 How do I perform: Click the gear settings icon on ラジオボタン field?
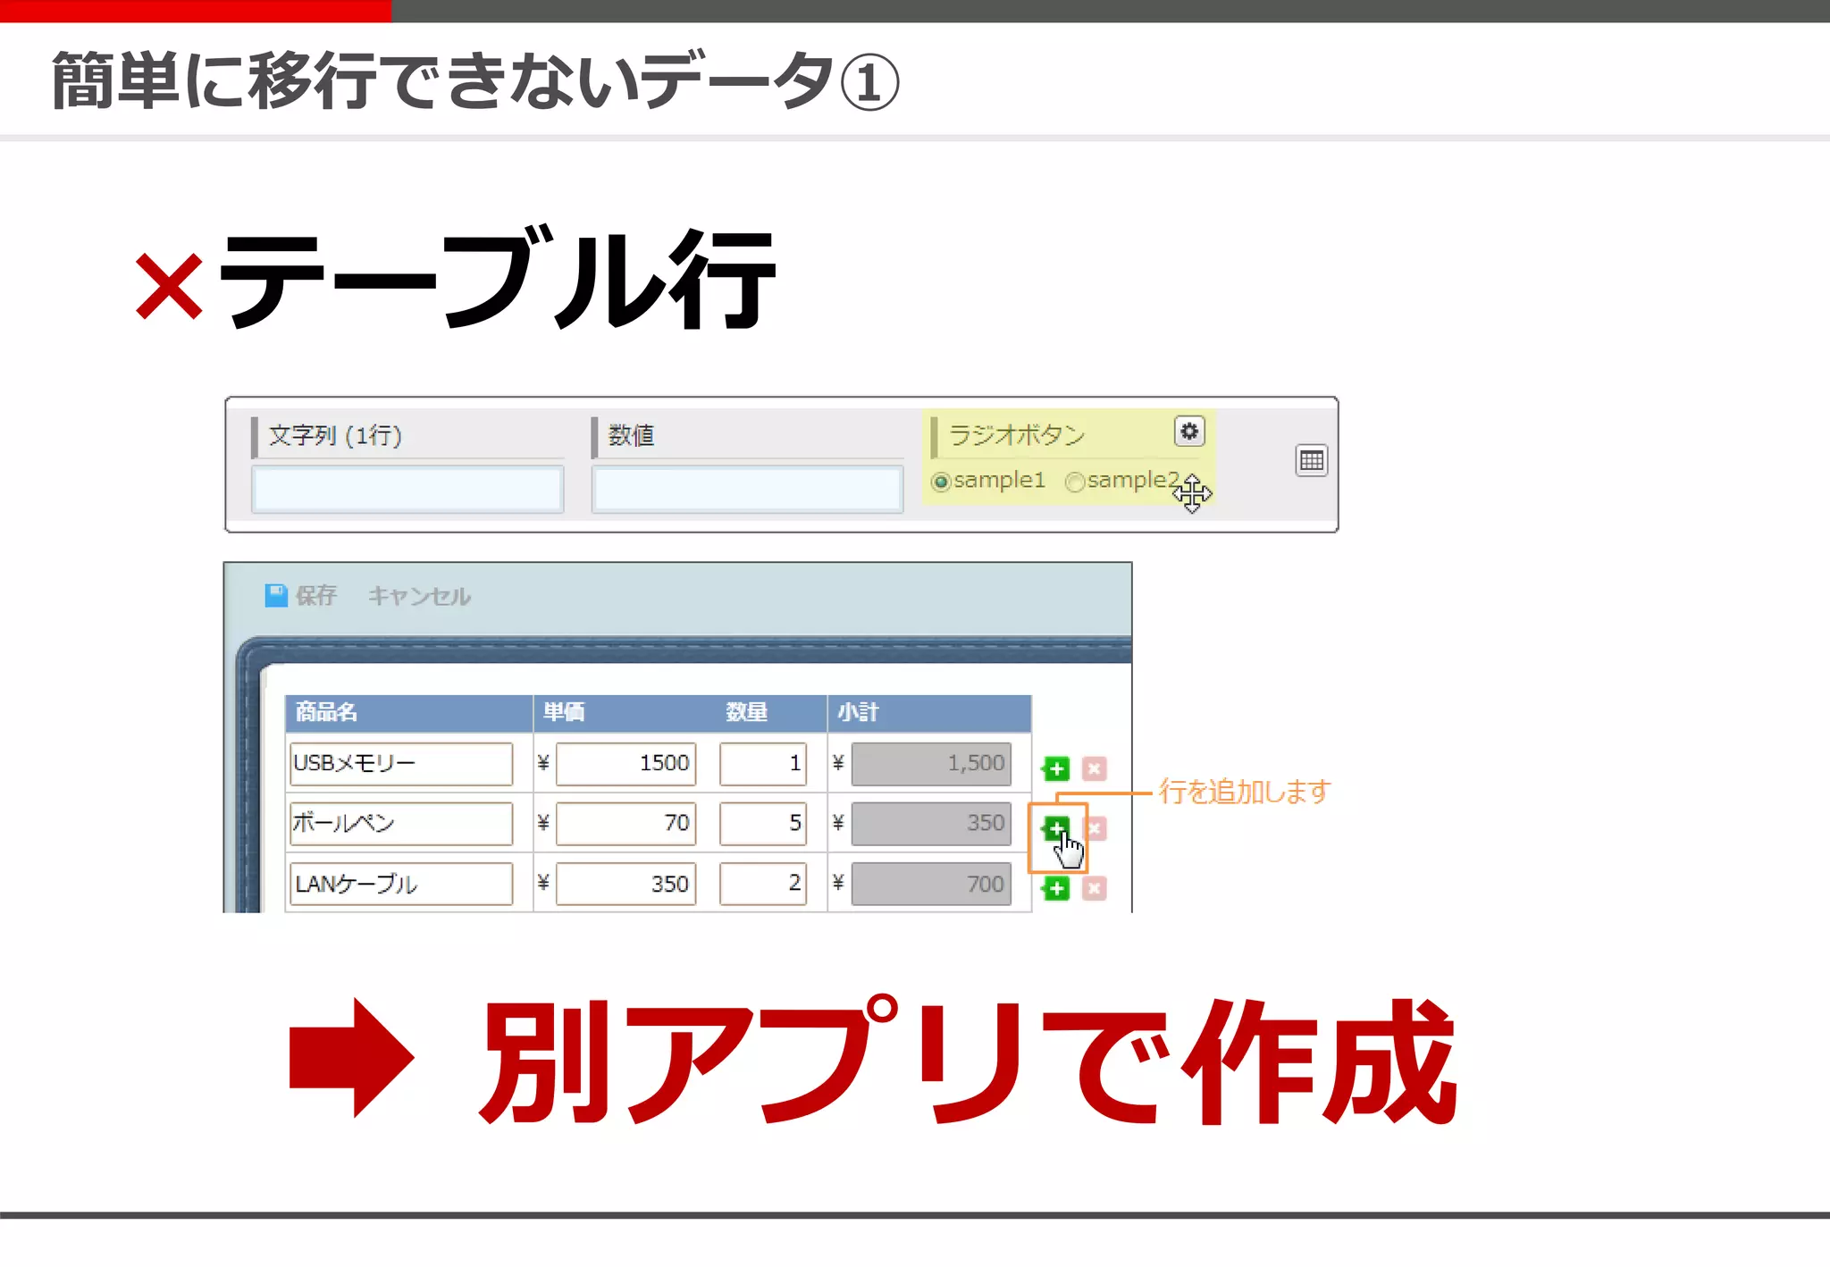1188,432
